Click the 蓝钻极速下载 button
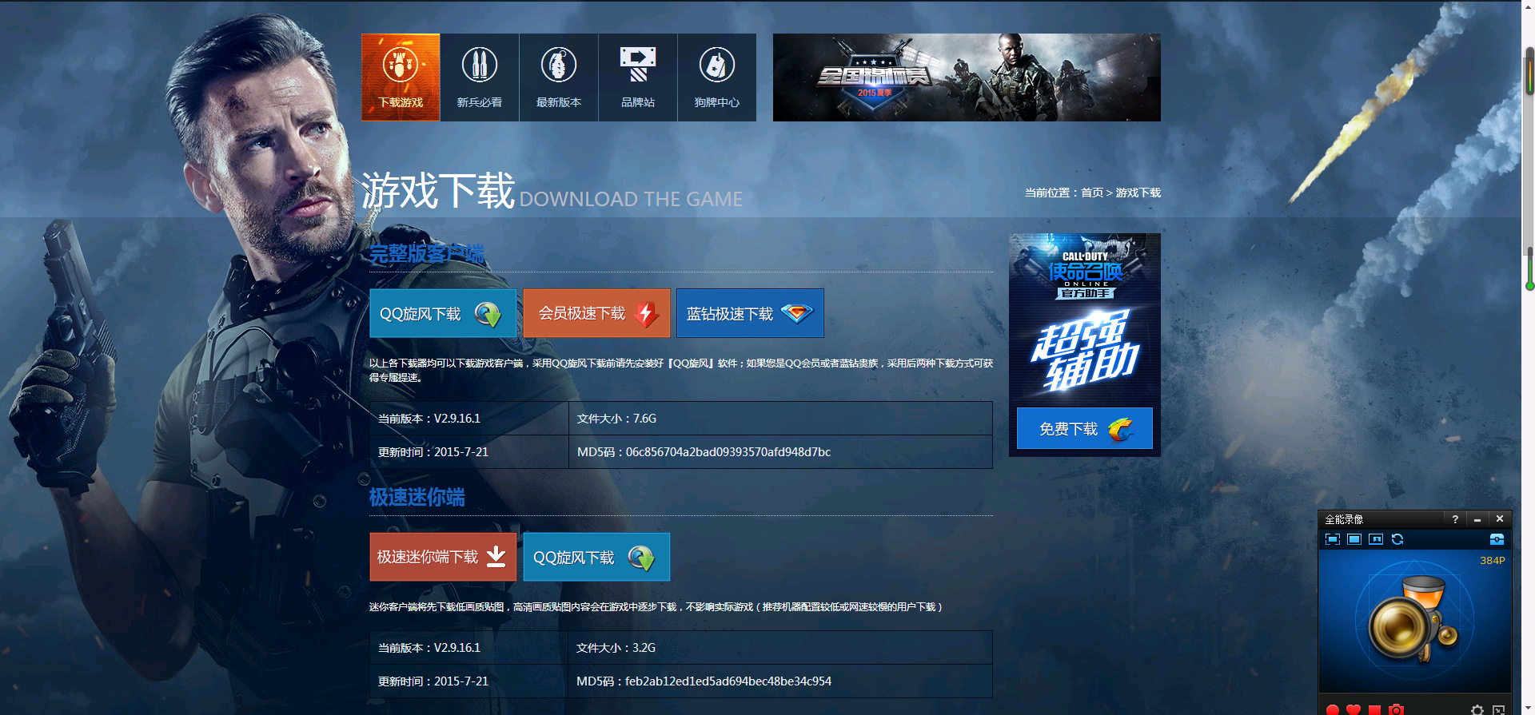This screenshot has height=715, width=1535. pos(749,313)
